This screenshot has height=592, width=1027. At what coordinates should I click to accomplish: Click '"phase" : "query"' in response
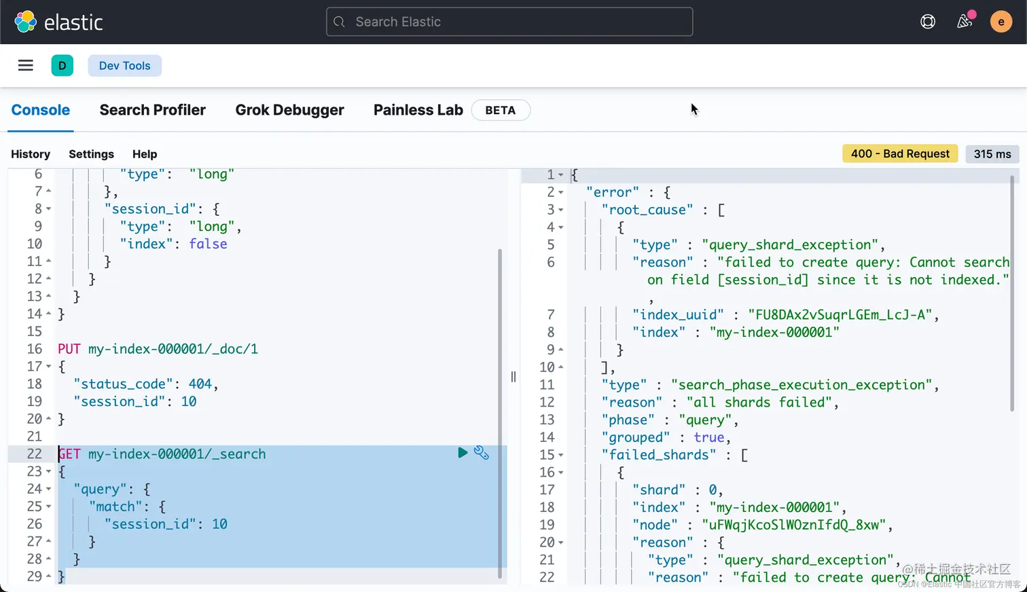click(x=666, y=420)
